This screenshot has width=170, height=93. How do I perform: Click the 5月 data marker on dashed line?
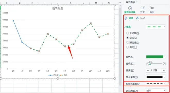click(48, 34)
